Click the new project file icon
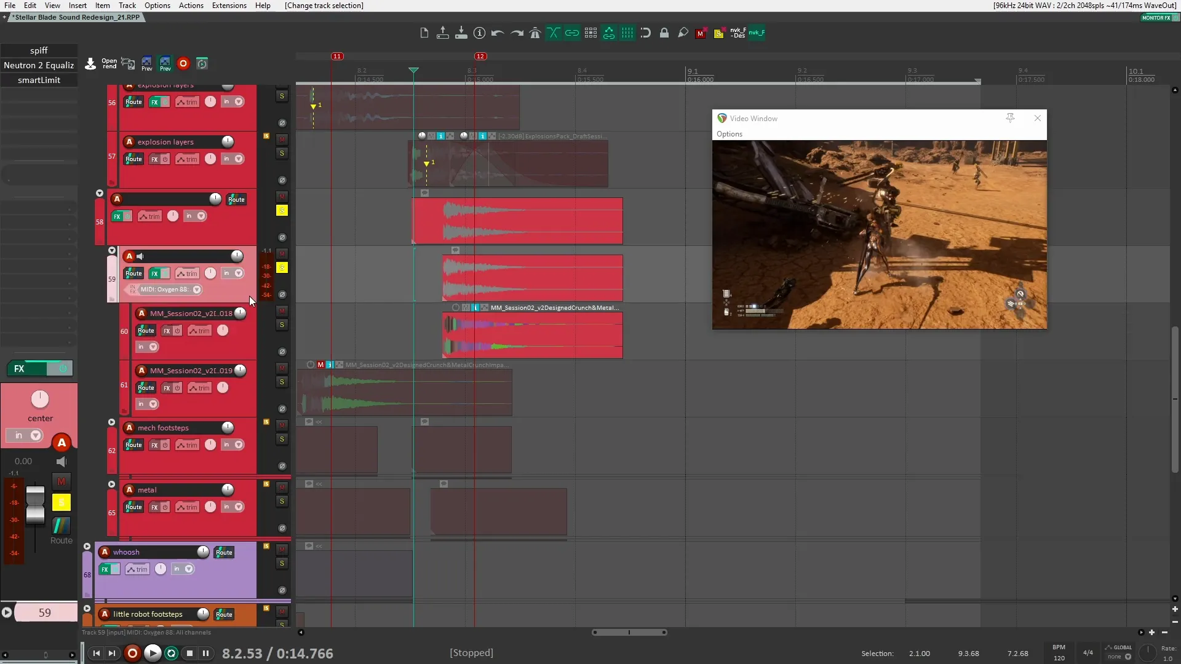Image resolution: width=1181 pixels, height=664 pixels. click(x=424, y=33)
